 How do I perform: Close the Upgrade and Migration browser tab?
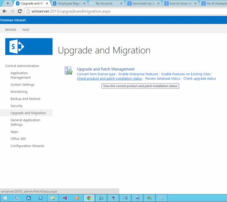click(x=47, y=4)
